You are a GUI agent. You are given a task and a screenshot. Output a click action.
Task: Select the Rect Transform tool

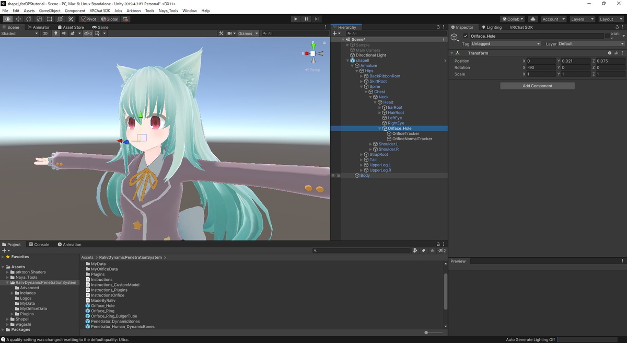tap(49, 19)
